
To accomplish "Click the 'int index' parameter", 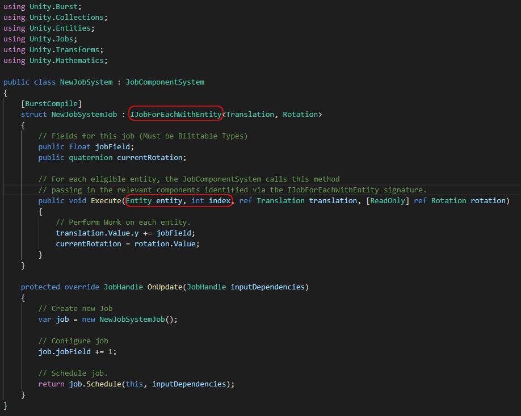I will [x=211, y=201].
